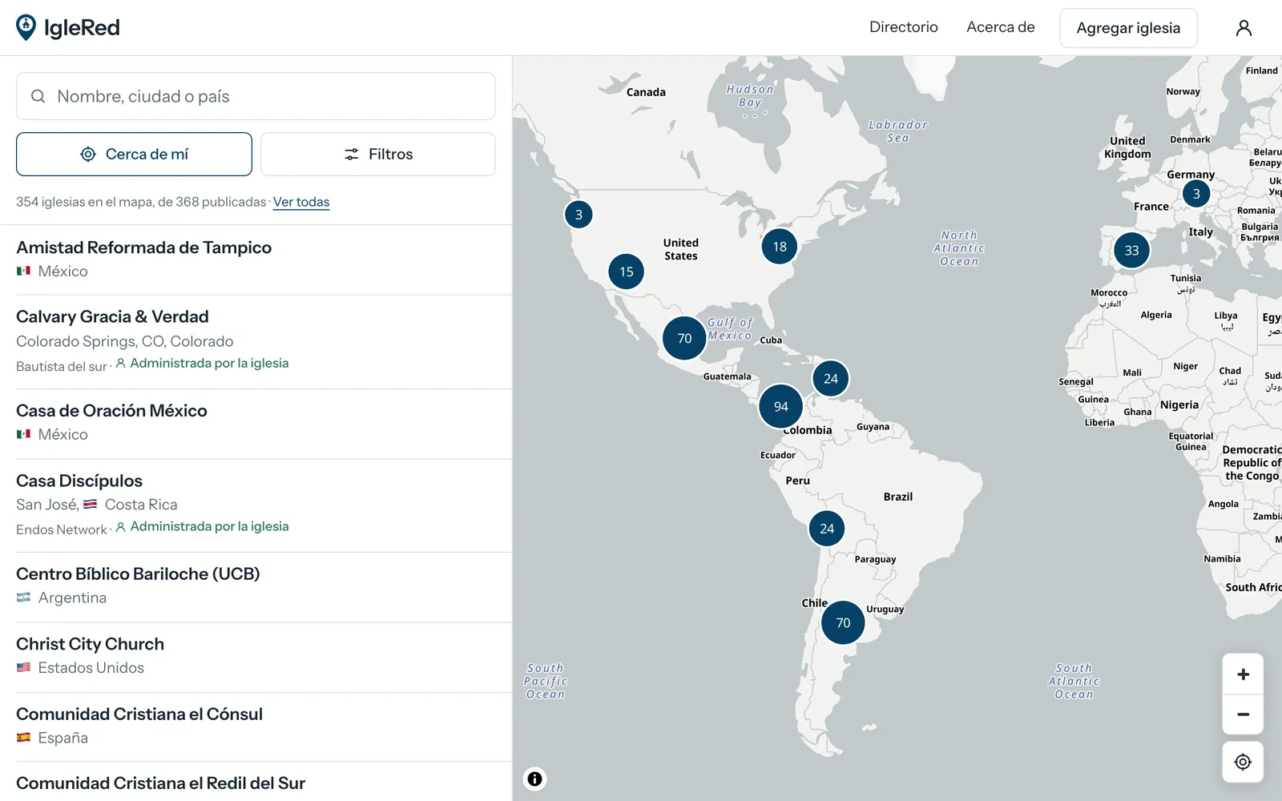This screenshot has height=801, width=1282.
Task: Click the cluster marker 24 near Paraguay
Action: (x=827, y=529)
